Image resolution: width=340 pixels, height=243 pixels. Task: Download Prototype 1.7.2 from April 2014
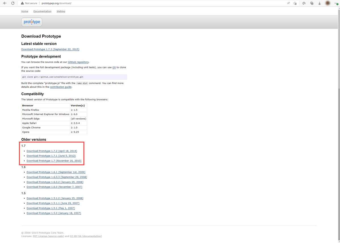[52, 151]
